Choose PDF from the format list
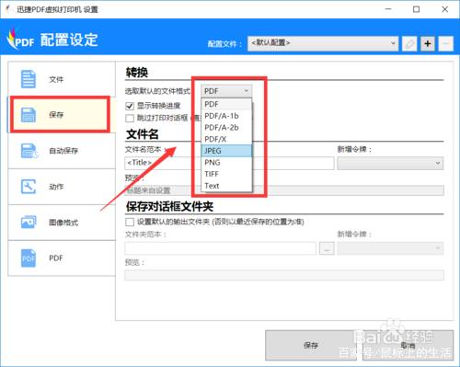 click(x=226, y=104)
